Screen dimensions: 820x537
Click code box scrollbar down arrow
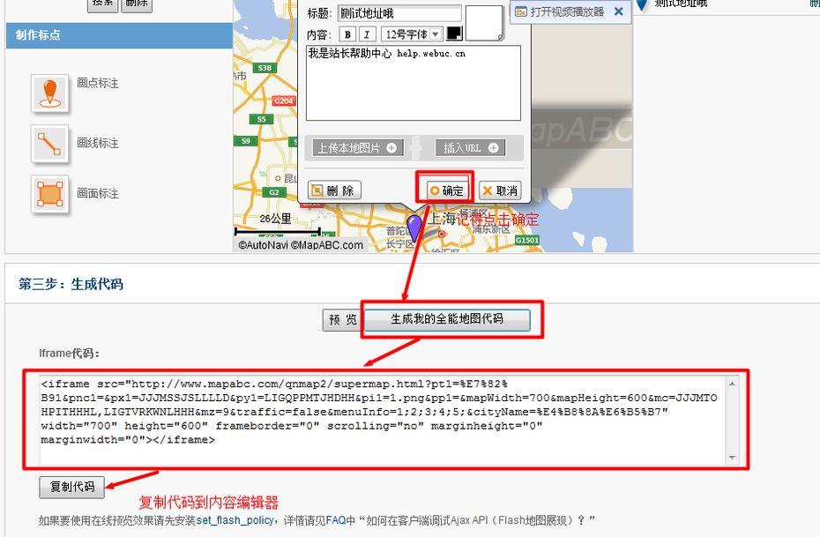point(732,458)
